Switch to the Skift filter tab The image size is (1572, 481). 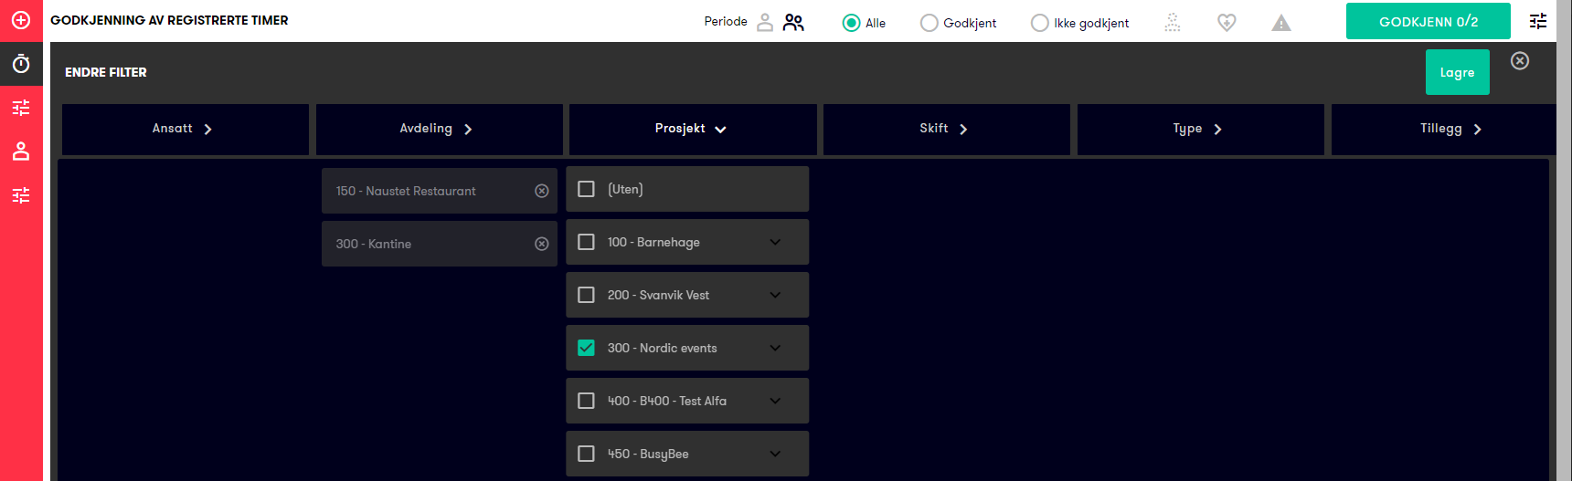click(945, 129)
